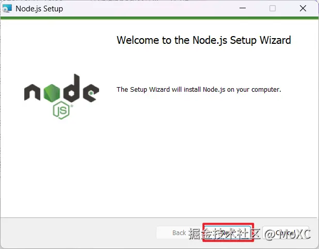This screenshot has width=319, height=249.
Task: Click the 'Node.js Setup' window title
Action: 39,9
